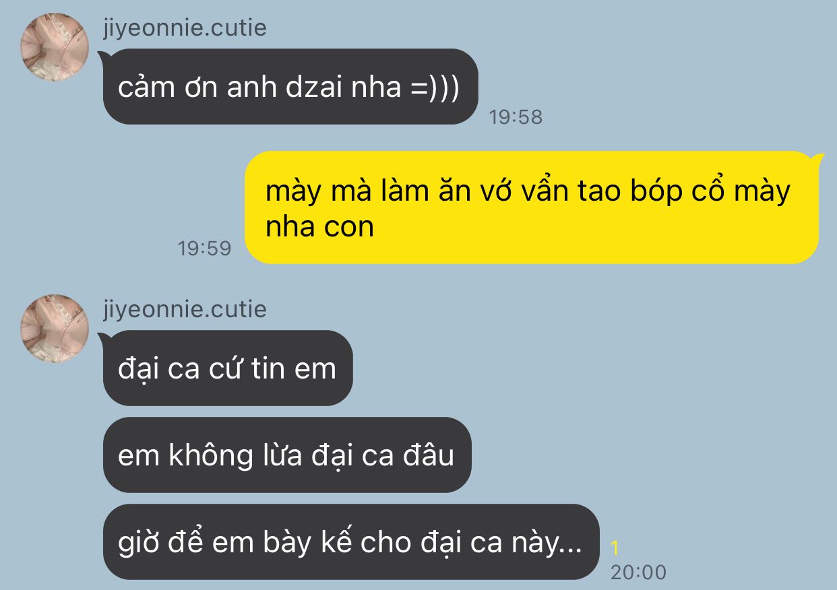Click the tail of the yellow message bubble

tap(816, 160)
